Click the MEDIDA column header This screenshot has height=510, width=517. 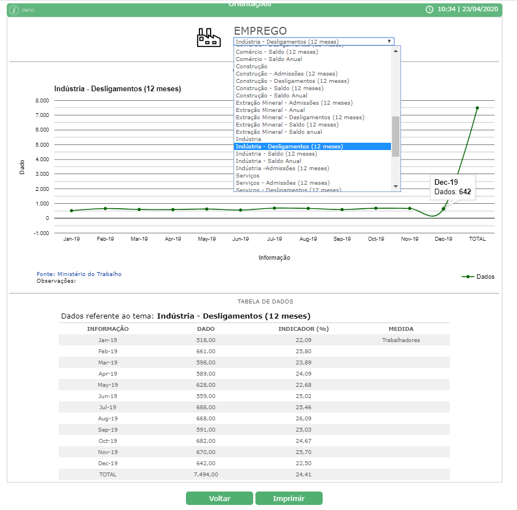[401, 329]
